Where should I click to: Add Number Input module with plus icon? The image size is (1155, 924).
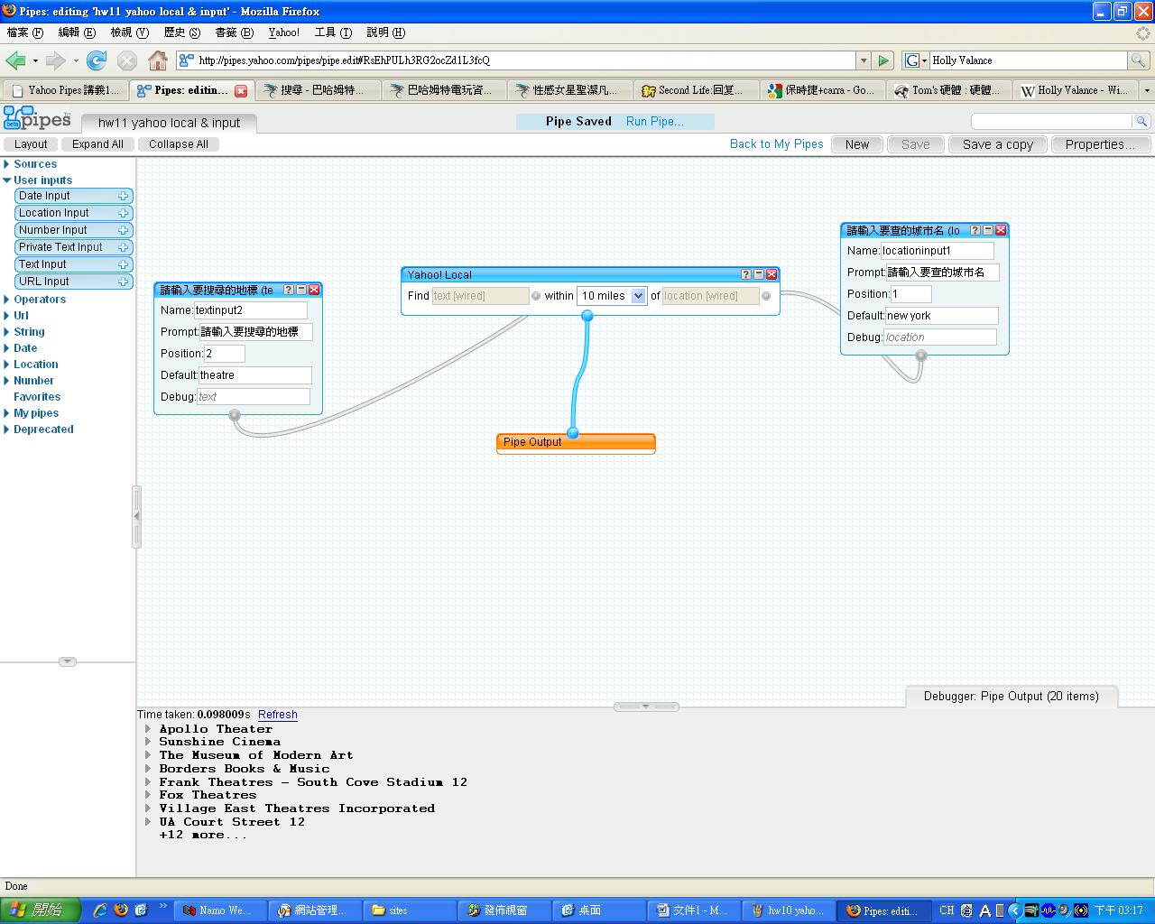(x=124, y=230)
